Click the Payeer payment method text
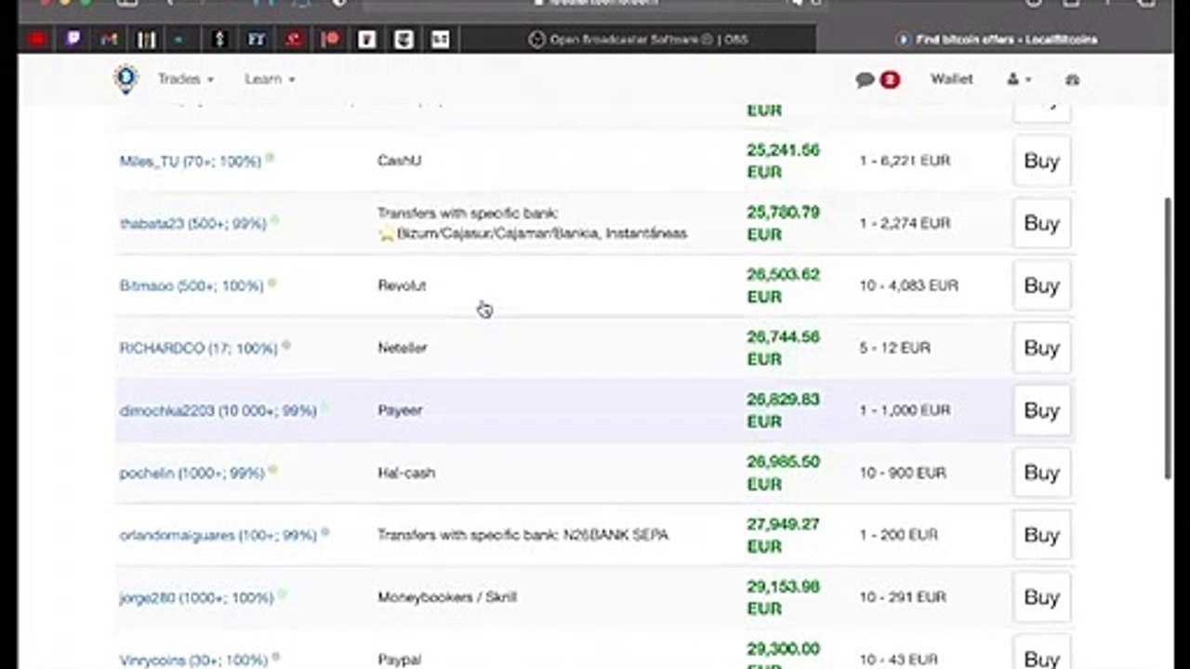This screenshot has height=669, width=1190. (400, 410)
